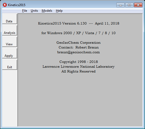Click the Version 6.130 heading line
Screen dimensions: 145x129
click(79, 23)
